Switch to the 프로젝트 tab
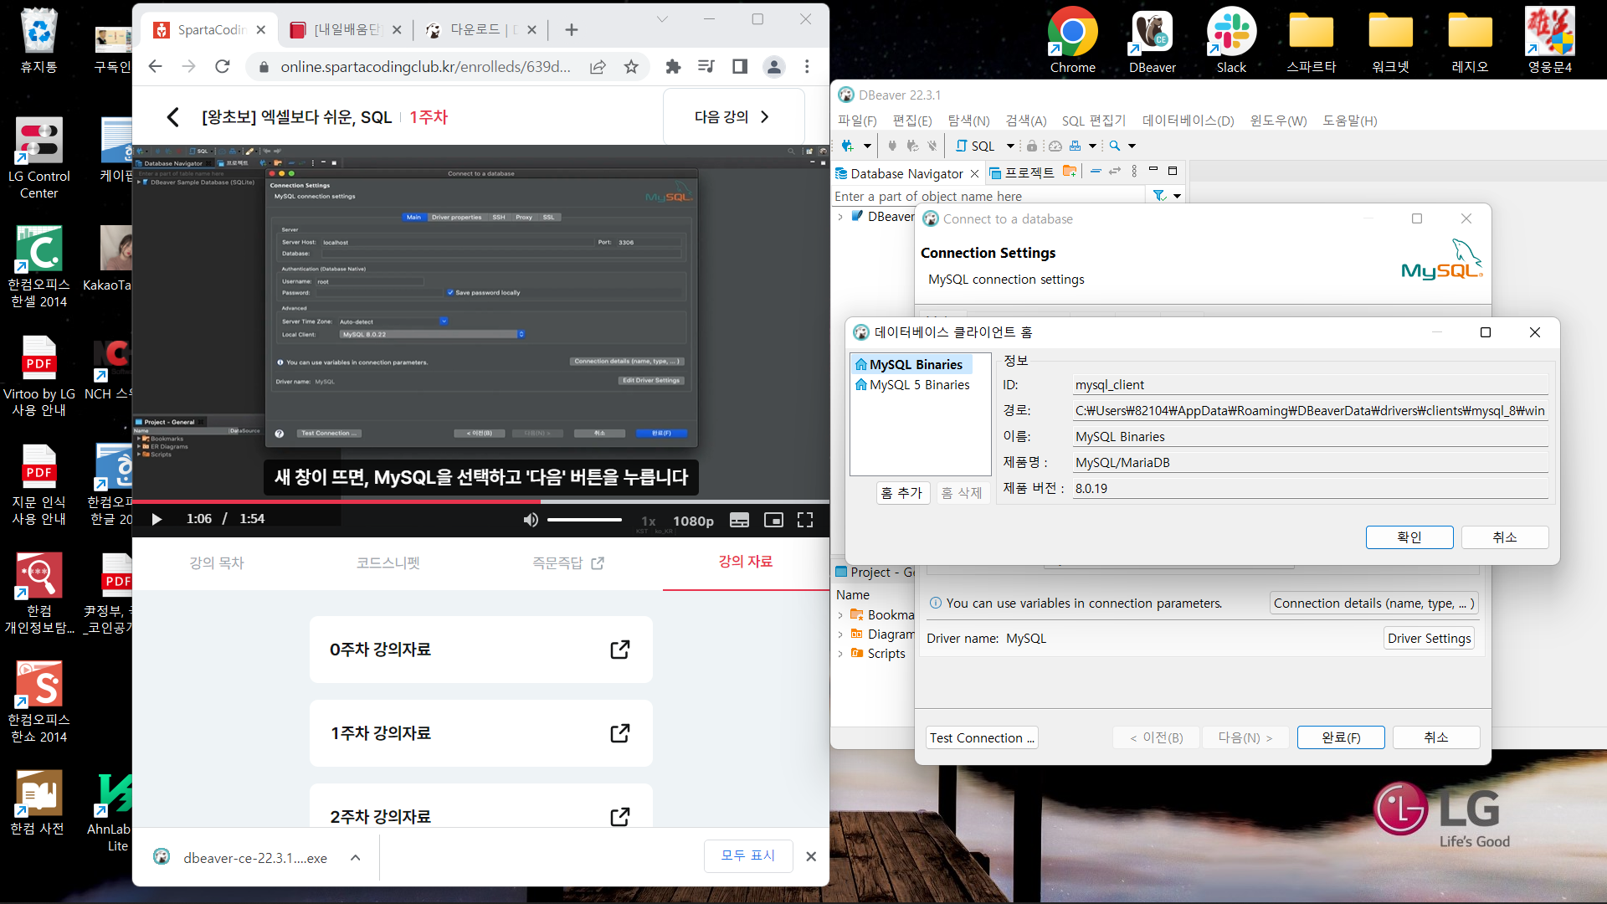Image resolution: width=1607 pixels, height=904 pixels. click(x=1022, y=172)
